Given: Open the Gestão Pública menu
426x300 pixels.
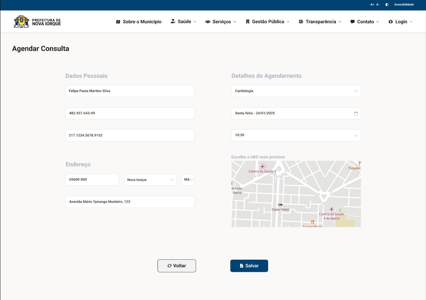Looking at the screenshot, I should pyautogui.click(x=267, y=22).
